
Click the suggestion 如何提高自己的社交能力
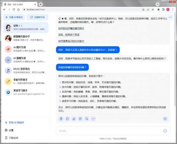tap(71, 41)
